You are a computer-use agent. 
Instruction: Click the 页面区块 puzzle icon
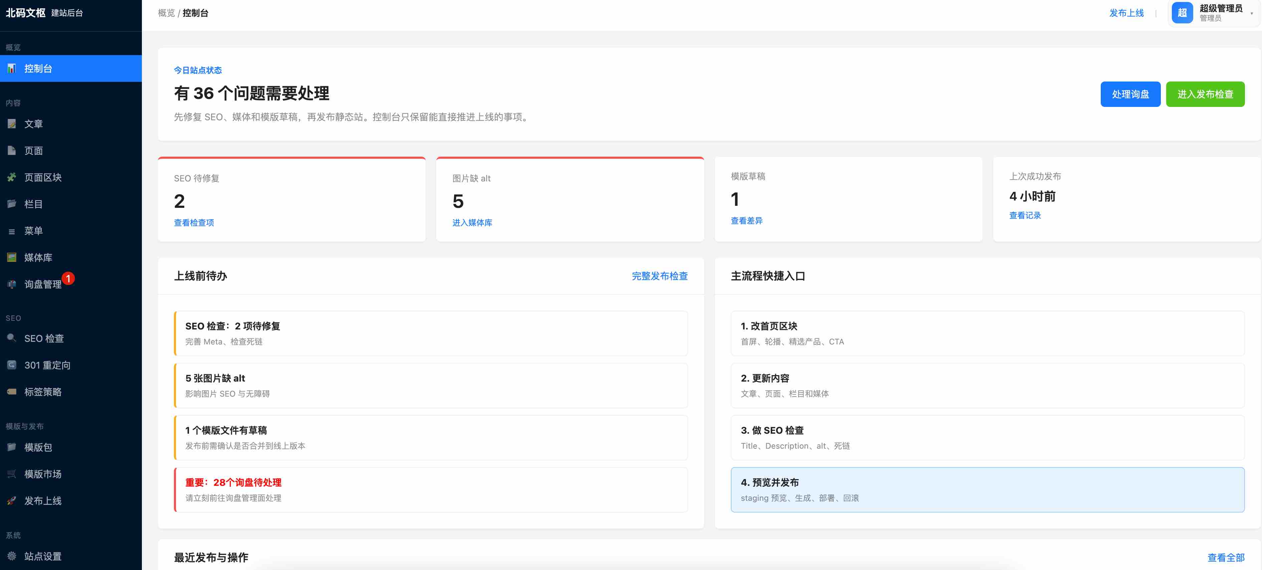[12, 177]
